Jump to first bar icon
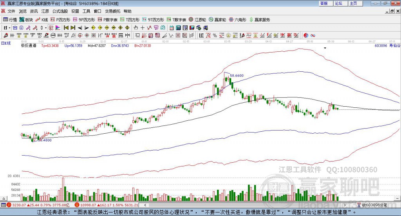Image resolution: width=401 pixels, height=216 pixels. point(66,28)
